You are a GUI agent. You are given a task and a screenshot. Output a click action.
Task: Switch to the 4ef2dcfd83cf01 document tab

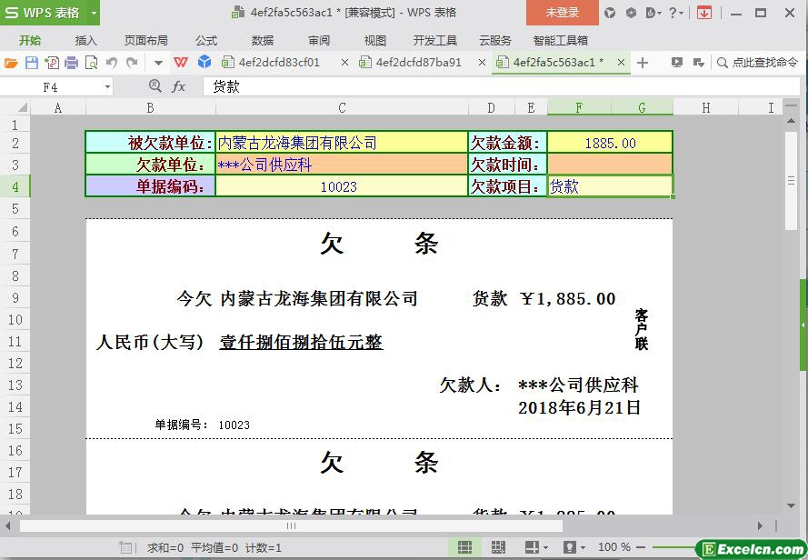pos(279,63)
